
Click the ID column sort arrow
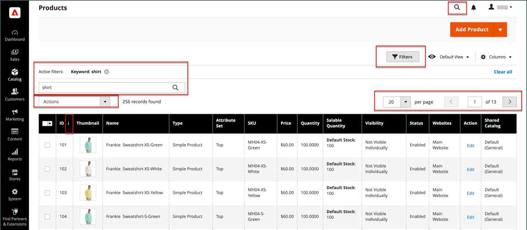click(69, 123)
